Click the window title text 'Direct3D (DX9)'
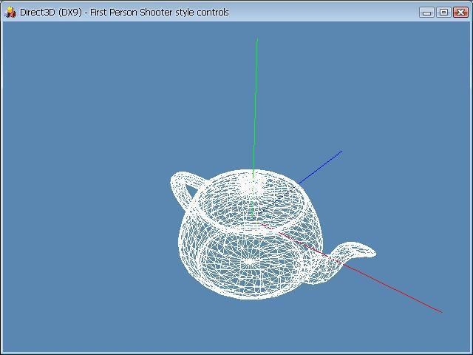The height and width of the screenshot is (355, 473). point(51,13)
